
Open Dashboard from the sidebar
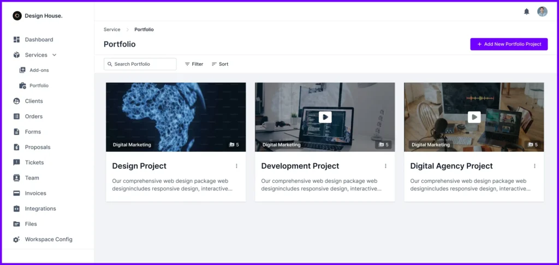[39, 40]
